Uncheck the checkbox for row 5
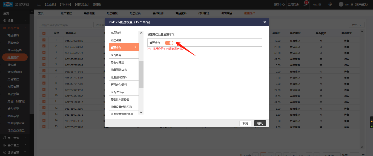373x156 pixels. pos(44,65)
